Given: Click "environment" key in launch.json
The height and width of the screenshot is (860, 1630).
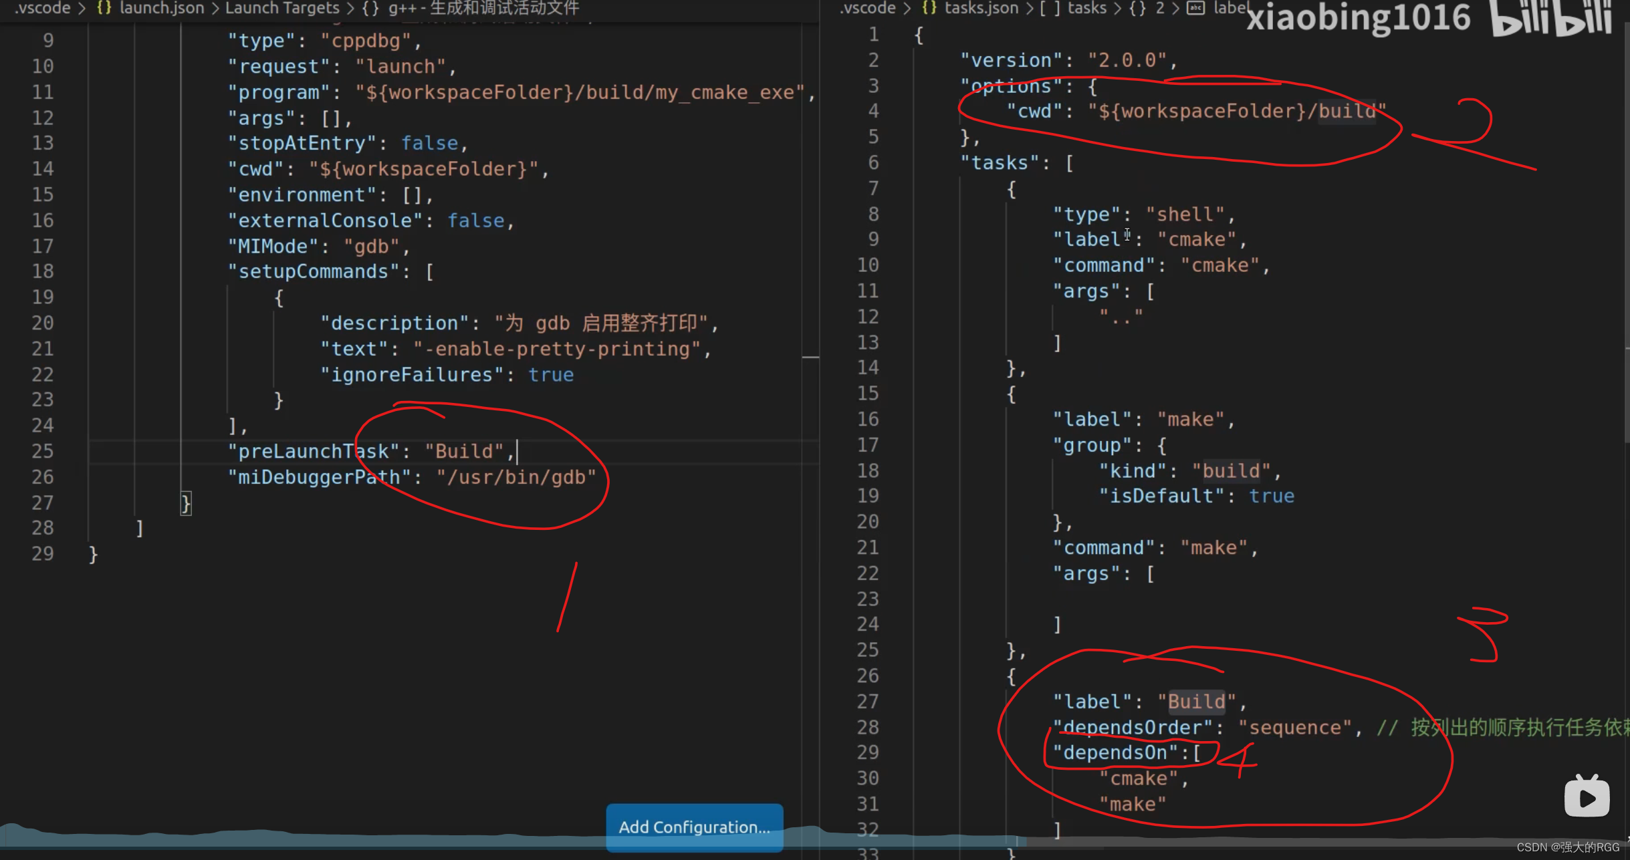Looking at the screenshot, I should [308, 195].
